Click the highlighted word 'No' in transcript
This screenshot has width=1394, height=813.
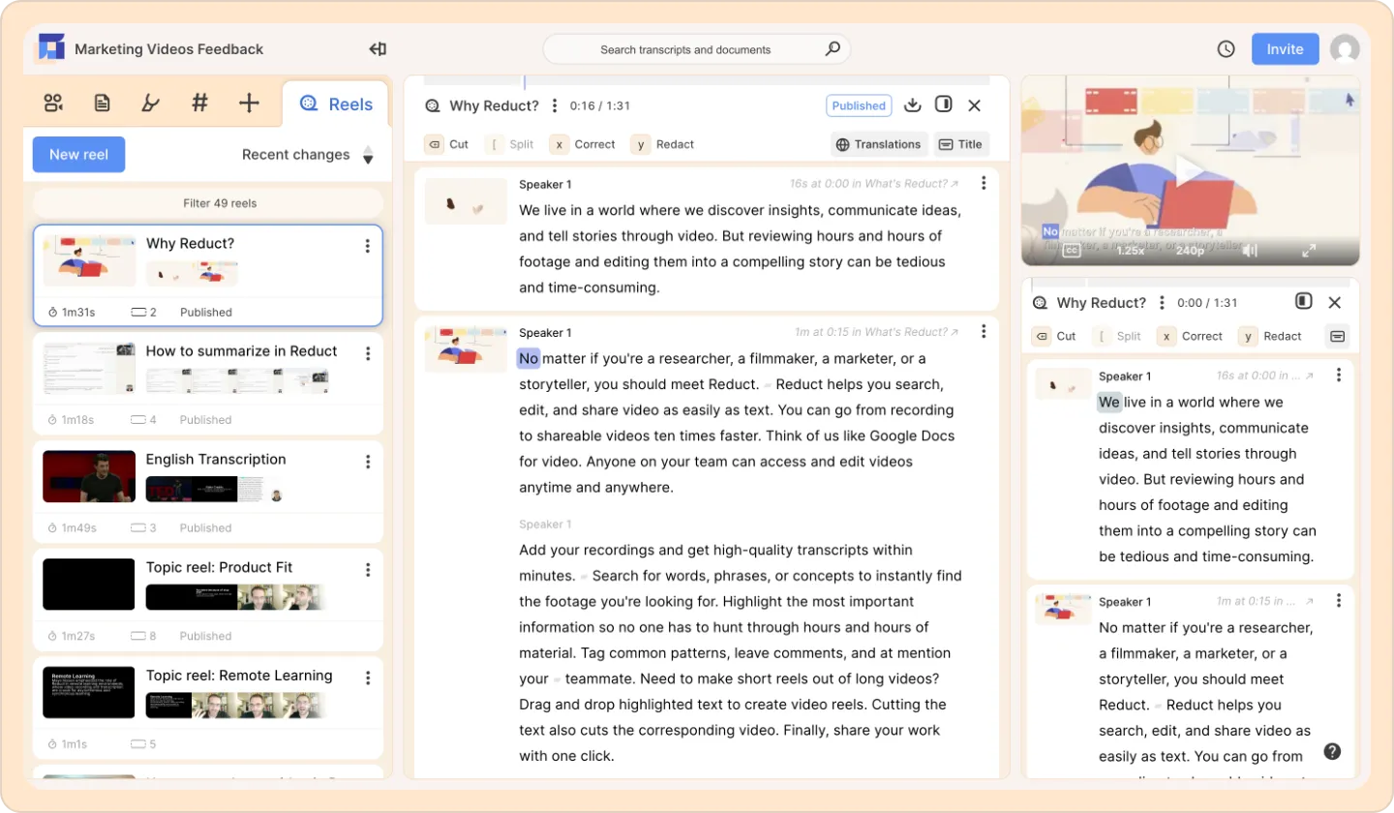click(529, 358)
